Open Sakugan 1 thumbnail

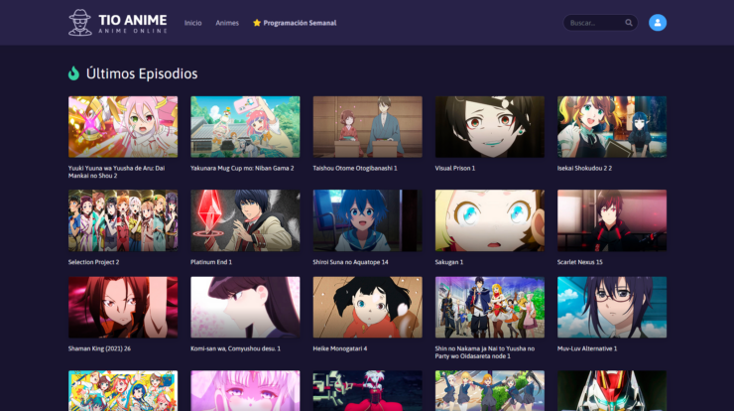(490, 220)
